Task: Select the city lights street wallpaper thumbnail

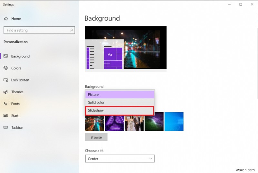Action: pos(94,123)
